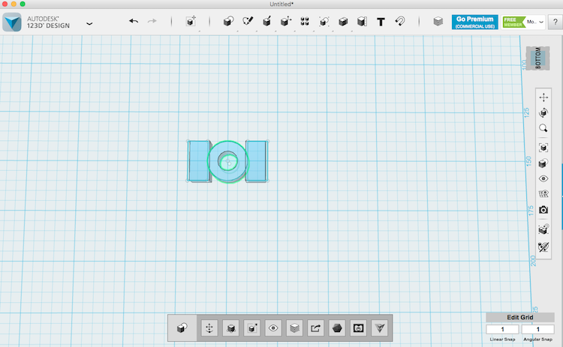The image size is (563, 347).
Task: Take a screenshot with the camera icon
Action: pos(543,210)
